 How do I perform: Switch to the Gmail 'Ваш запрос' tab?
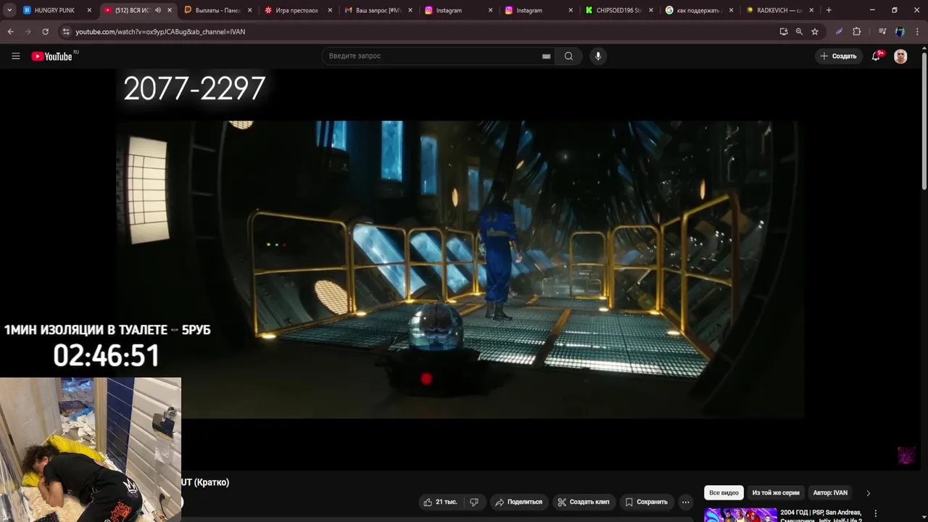click(x=378, y=10)
